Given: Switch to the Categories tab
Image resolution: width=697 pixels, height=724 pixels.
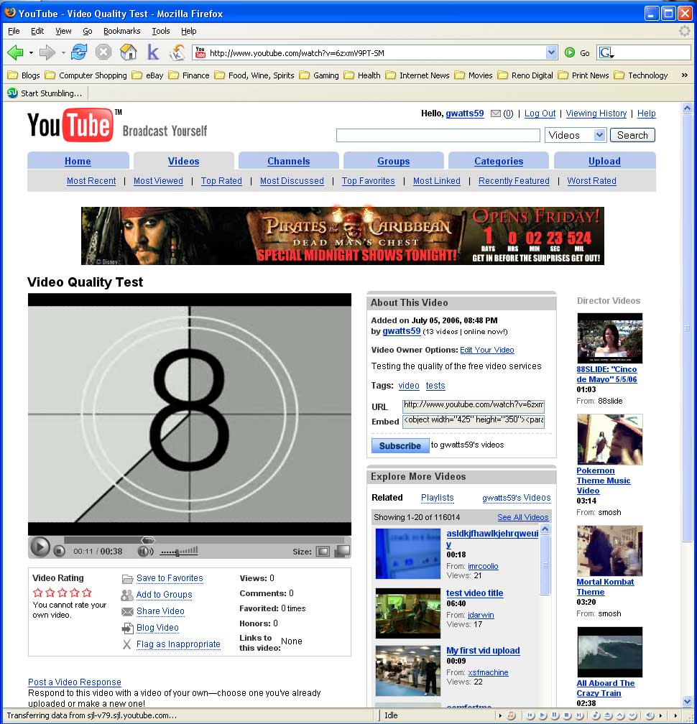Looking at the screenshot, I should 499,161.
